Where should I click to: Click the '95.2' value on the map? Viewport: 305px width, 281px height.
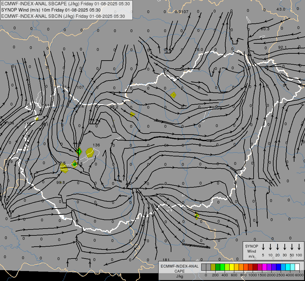(x=114, y=107)
